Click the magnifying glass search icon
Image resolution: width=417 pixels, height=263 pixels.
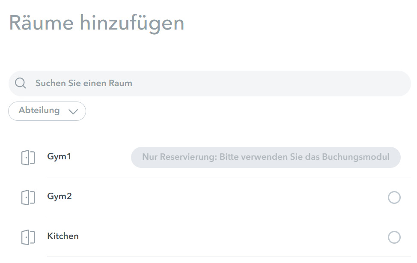20,83
